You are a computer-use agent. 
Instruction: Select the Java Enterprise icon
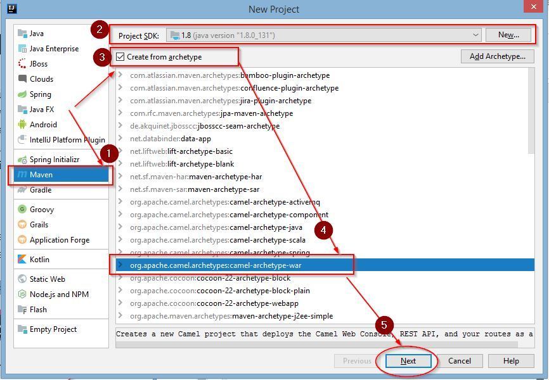pyautogui.click(x=22, y=49)
